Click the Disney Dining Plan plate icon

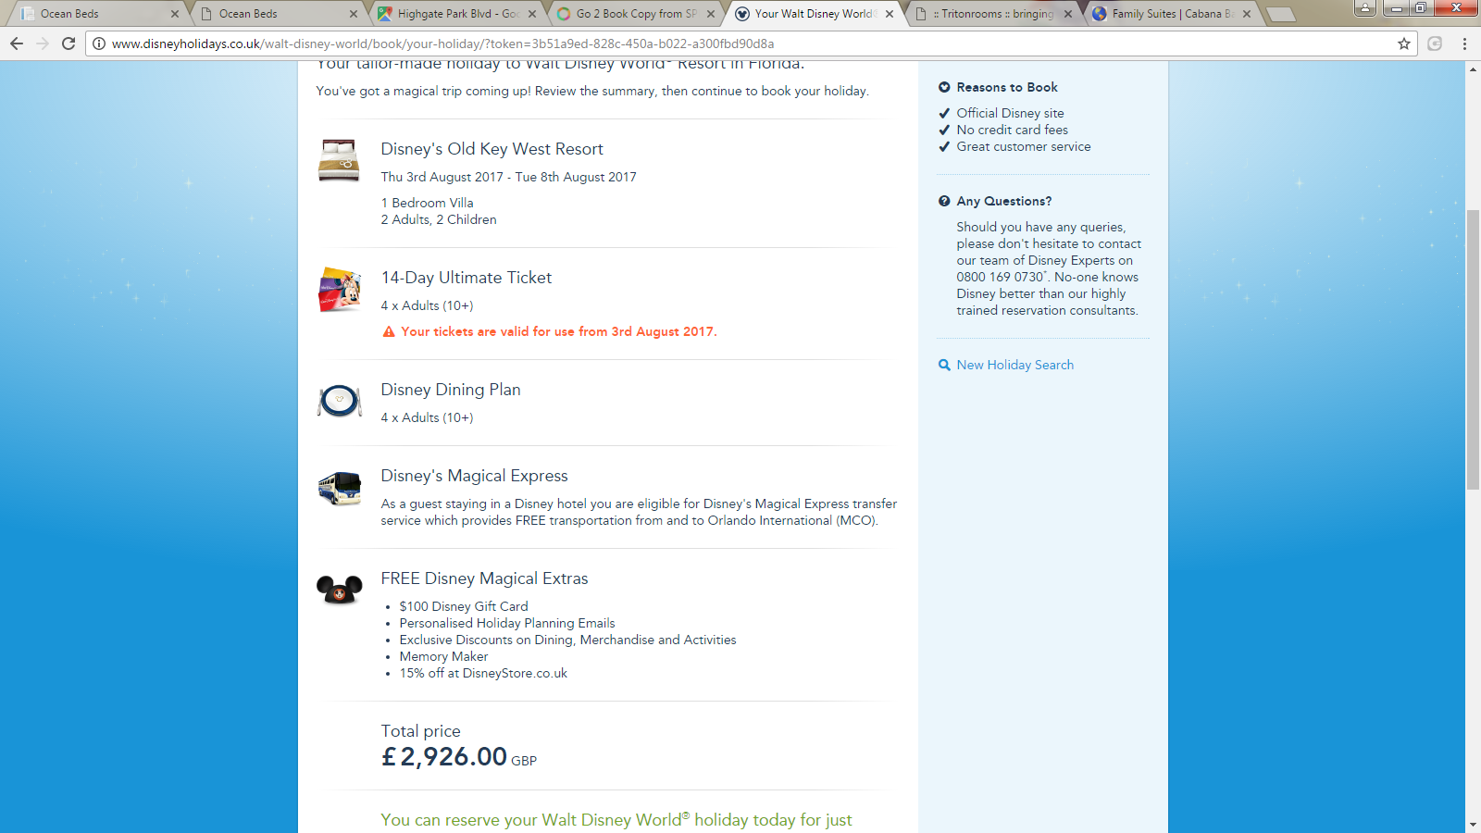click(340, 401)
